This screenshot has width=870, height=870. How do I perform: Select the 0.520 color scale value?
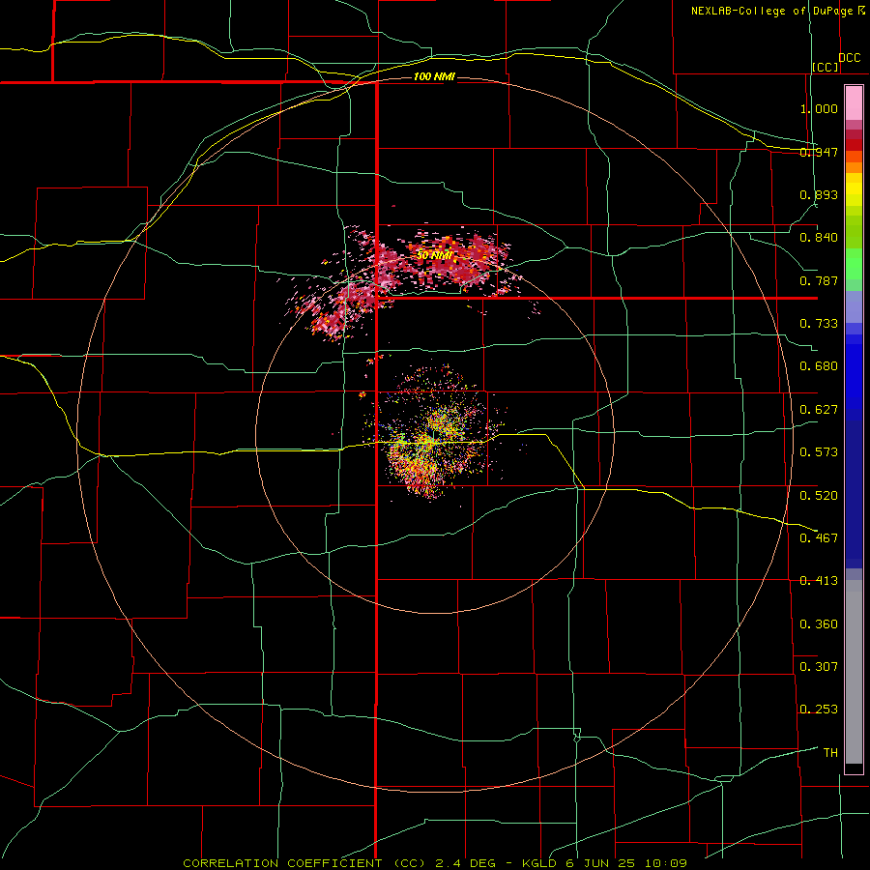point(819,495)
